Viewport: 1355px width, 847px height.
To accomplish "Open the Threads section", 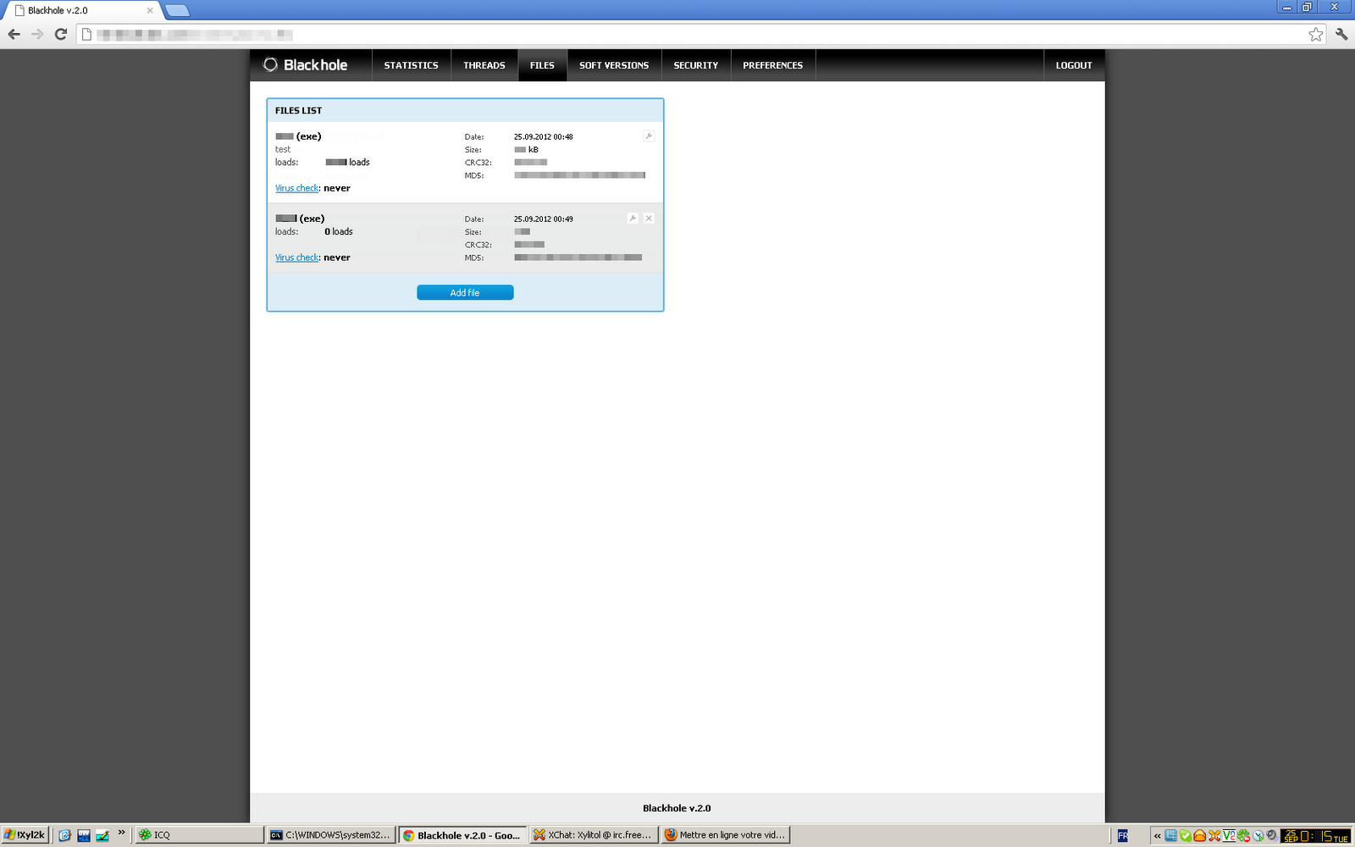I will [x=484, y=65].
